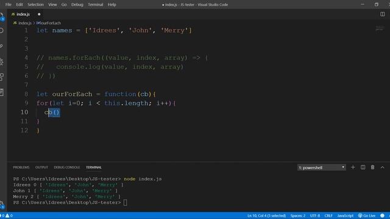The height and width of the screenshot is (219, 390).
Task: Change language mode via JavaScript
Action: [x=345, y=215]
